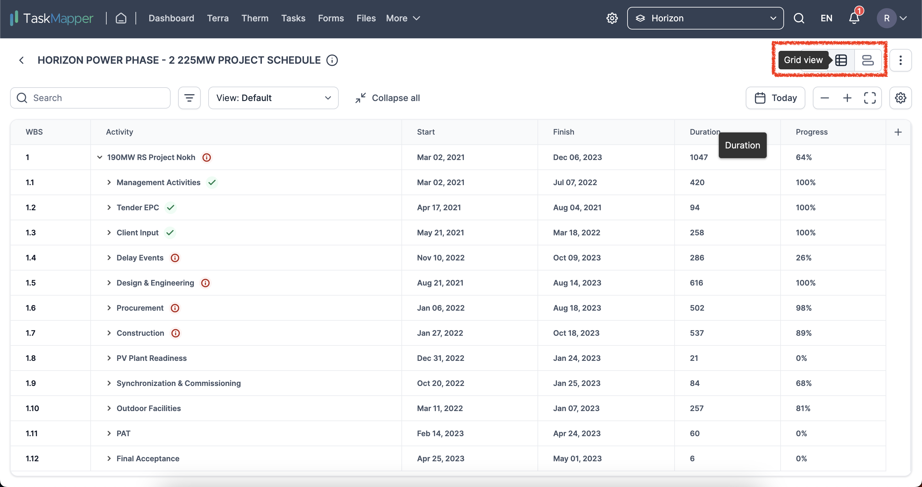Image resolution: width=922 pixels, height=487 pixels.
Task: Click the notifications bell icon
Action: (x=854, y=17)
